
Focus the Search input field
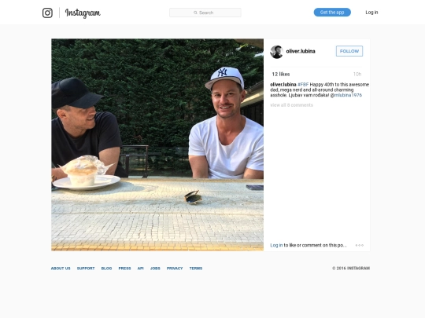[x=205, y=13]
